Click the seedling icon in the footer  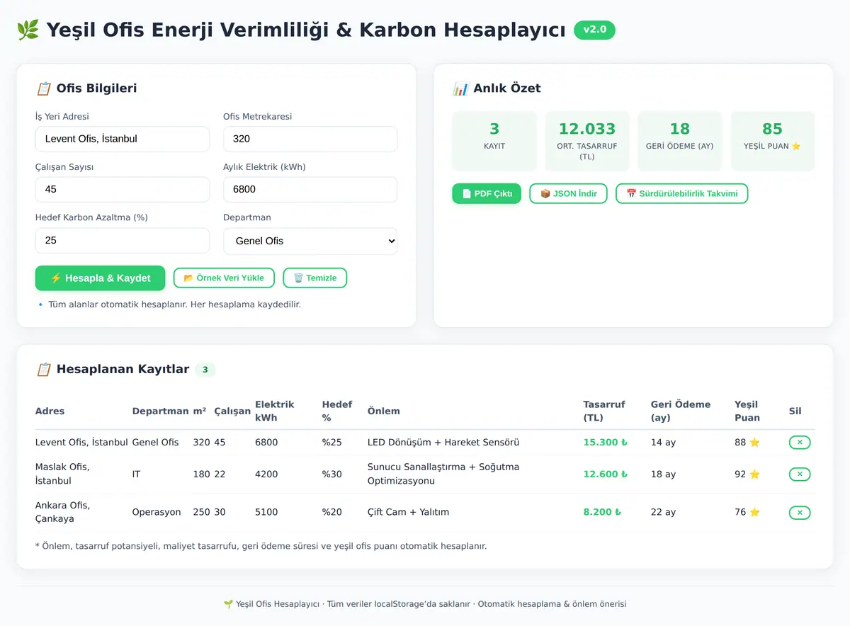[x=228, y=605]
